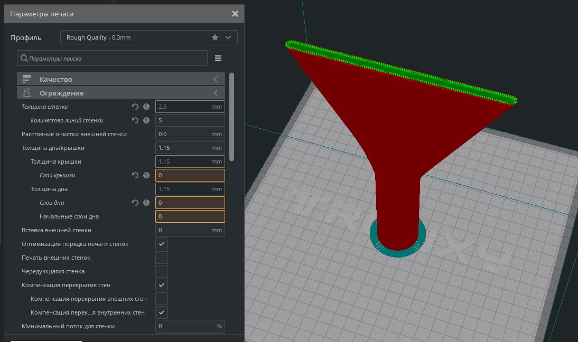This screenshot has width=578, height=342.
Task: Open the Rough Quality - 0.3mm profile dropdown
Action: (x=148, y=37)
